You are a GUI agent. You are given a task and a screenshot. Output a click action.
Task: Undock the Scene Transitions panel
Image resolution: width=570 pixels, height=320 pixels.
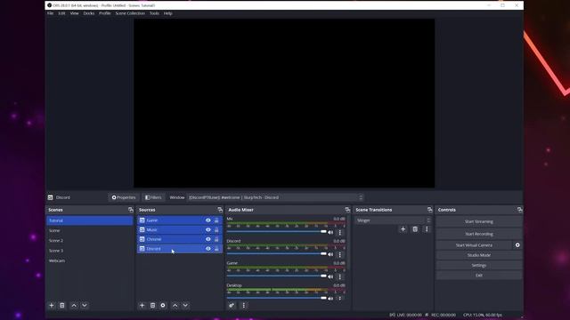[x=429, y=210]
